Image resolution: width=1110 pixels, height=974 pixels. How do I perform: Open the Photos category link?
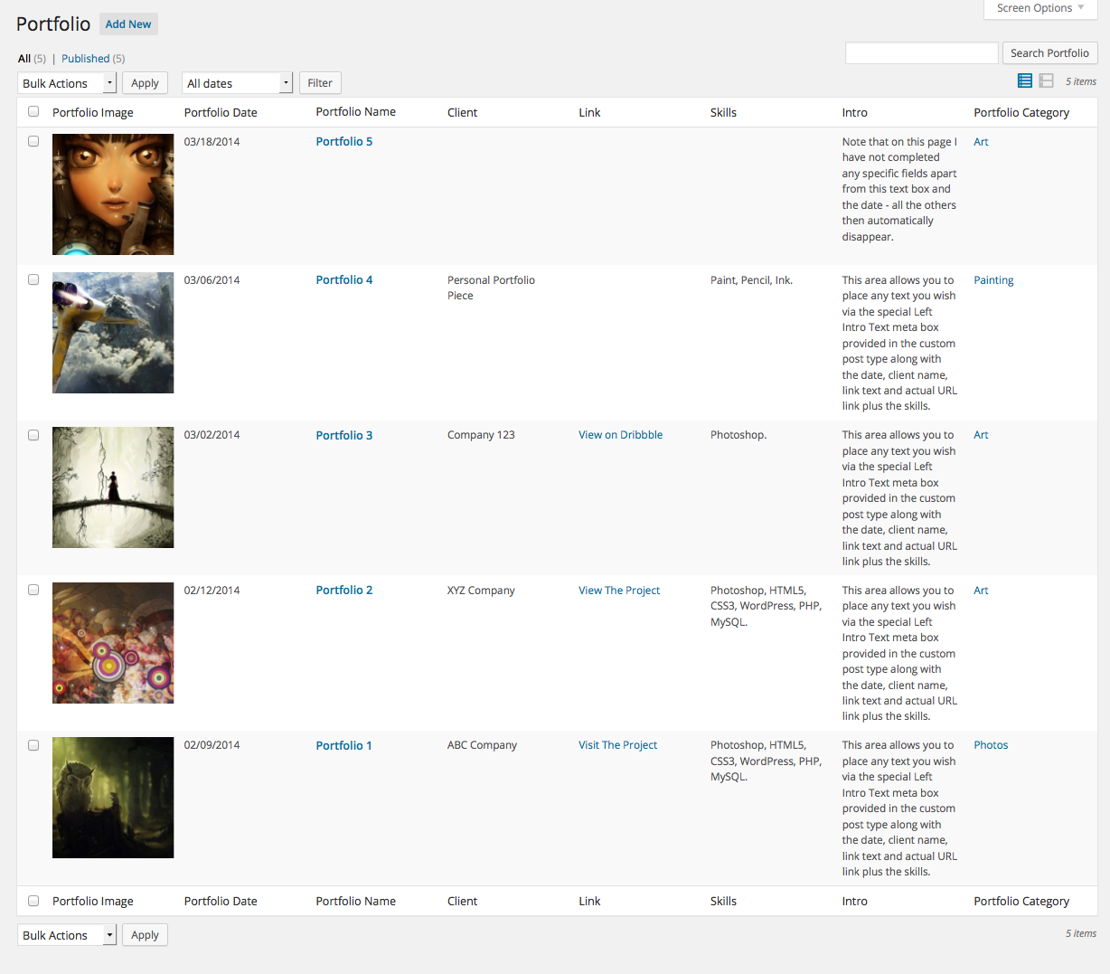[991, 745]
